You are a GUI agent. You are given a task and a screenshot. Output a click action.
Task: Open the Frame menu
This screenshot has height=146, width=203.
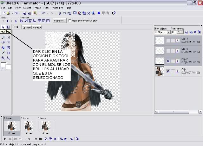(x=37, y=8)
